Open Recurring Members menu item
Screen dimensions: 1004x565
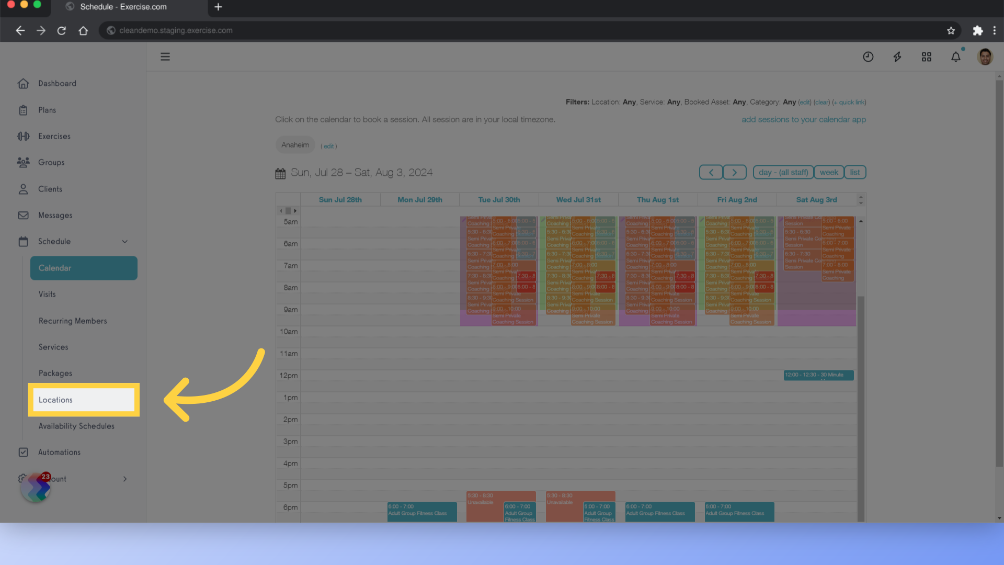tap(73, 321)
